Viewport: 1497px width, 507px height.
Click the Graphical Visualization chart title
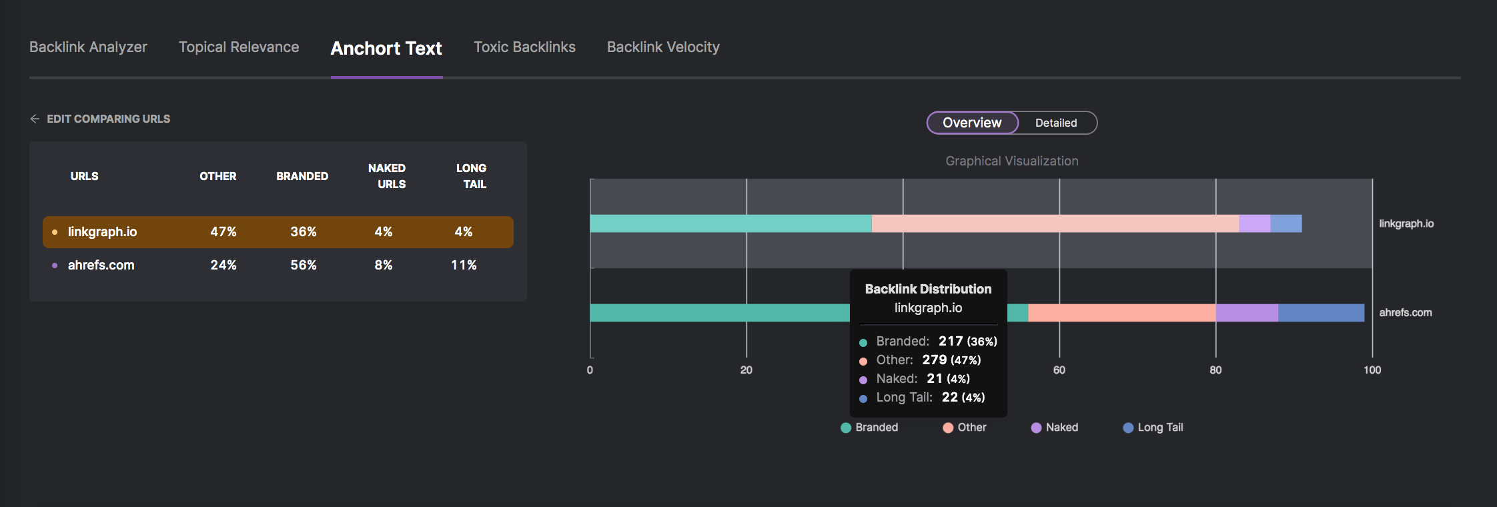point(1011,161)
